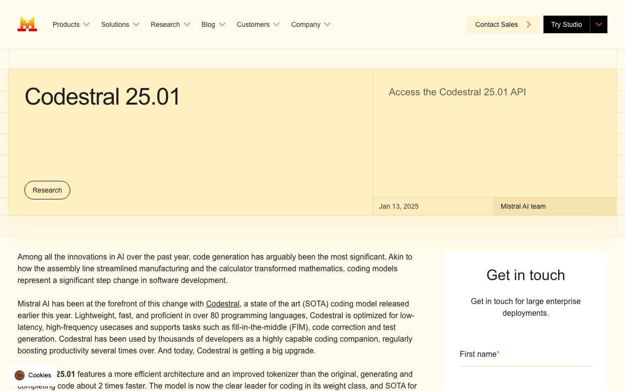Click the Mistral AI team author label
The image size is (625, 391).
(523, 206)
